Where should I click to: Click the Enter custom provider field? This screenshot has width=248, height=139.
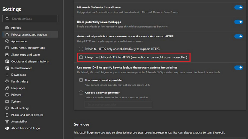tap(118, 105)
